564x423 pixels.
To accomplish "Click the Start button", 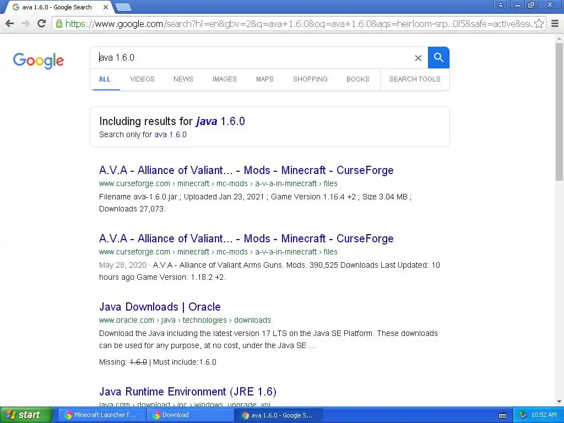I will coord(26,415).
